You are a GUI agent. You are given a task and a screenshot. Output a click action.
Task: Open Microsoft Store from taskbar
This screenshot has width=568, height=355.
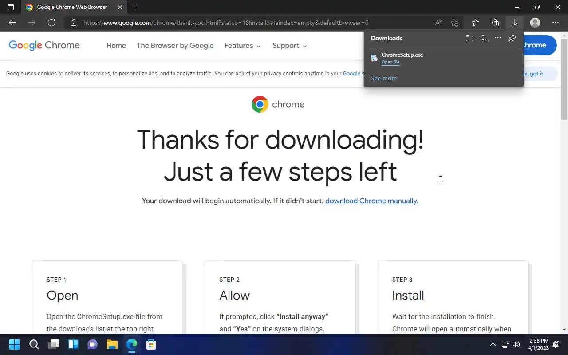[151, 344]
